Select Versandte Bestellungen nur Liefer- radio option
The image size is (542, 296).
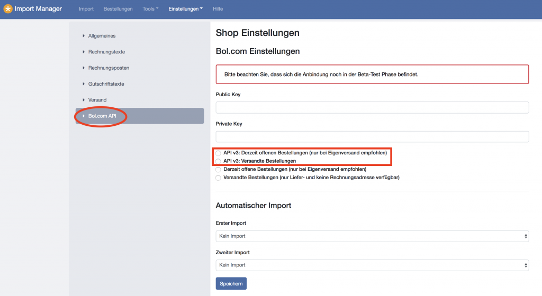click(218, 178)
